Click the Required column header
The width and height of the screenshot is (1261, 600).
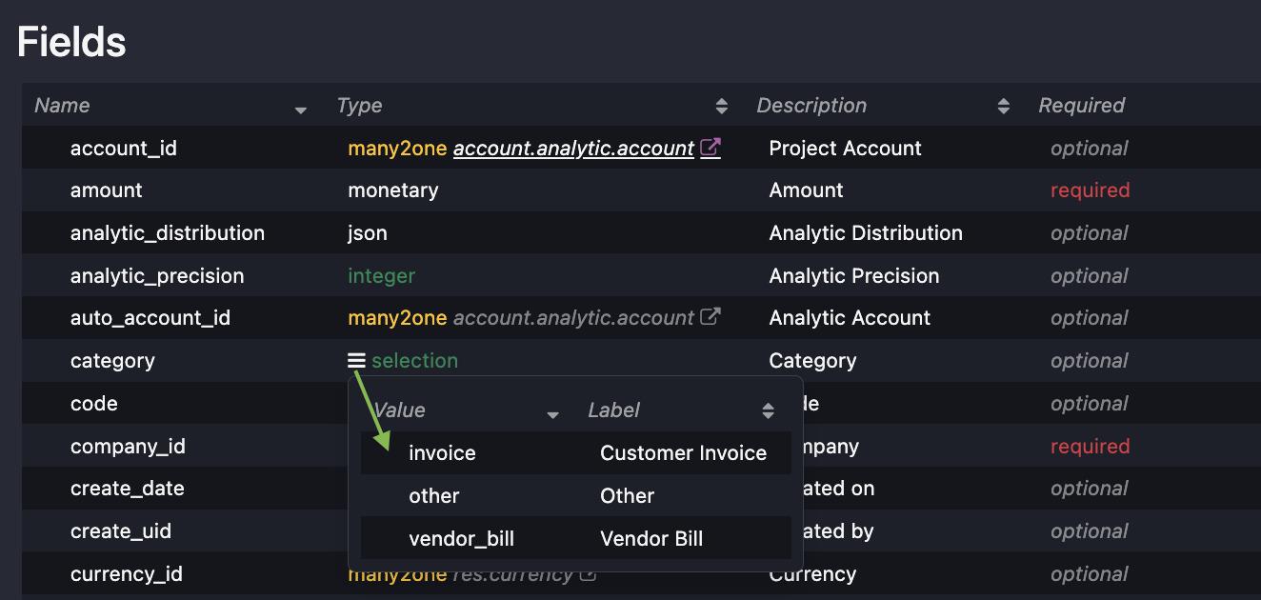click(x=1081, y=105)
